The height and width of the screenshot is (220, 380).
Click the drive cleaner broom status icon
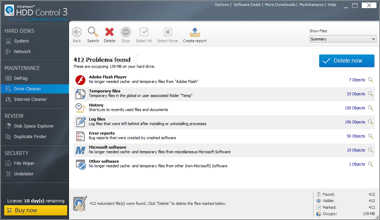click(80, 204)
